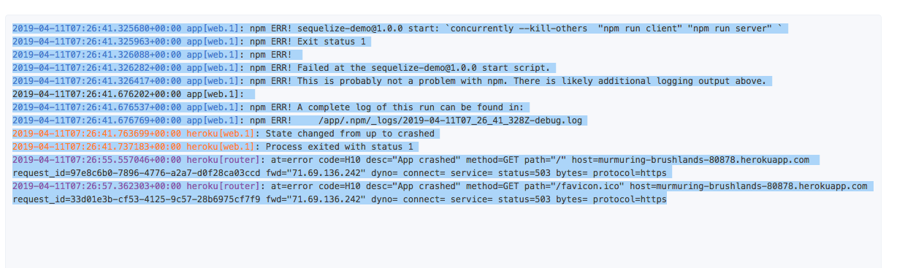Click 'protocol=https' on the last log line

coord(630,199)
